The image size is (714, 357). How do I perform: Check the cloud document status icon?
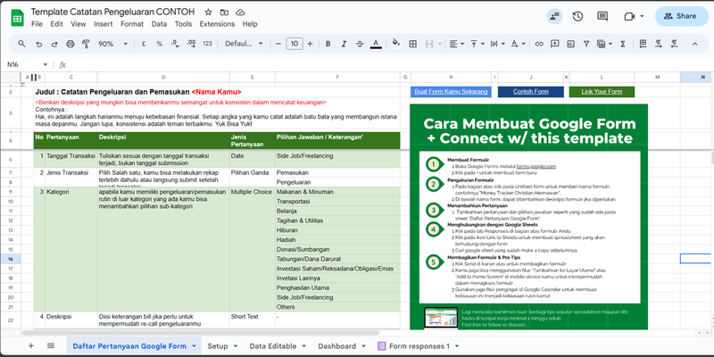240,12
